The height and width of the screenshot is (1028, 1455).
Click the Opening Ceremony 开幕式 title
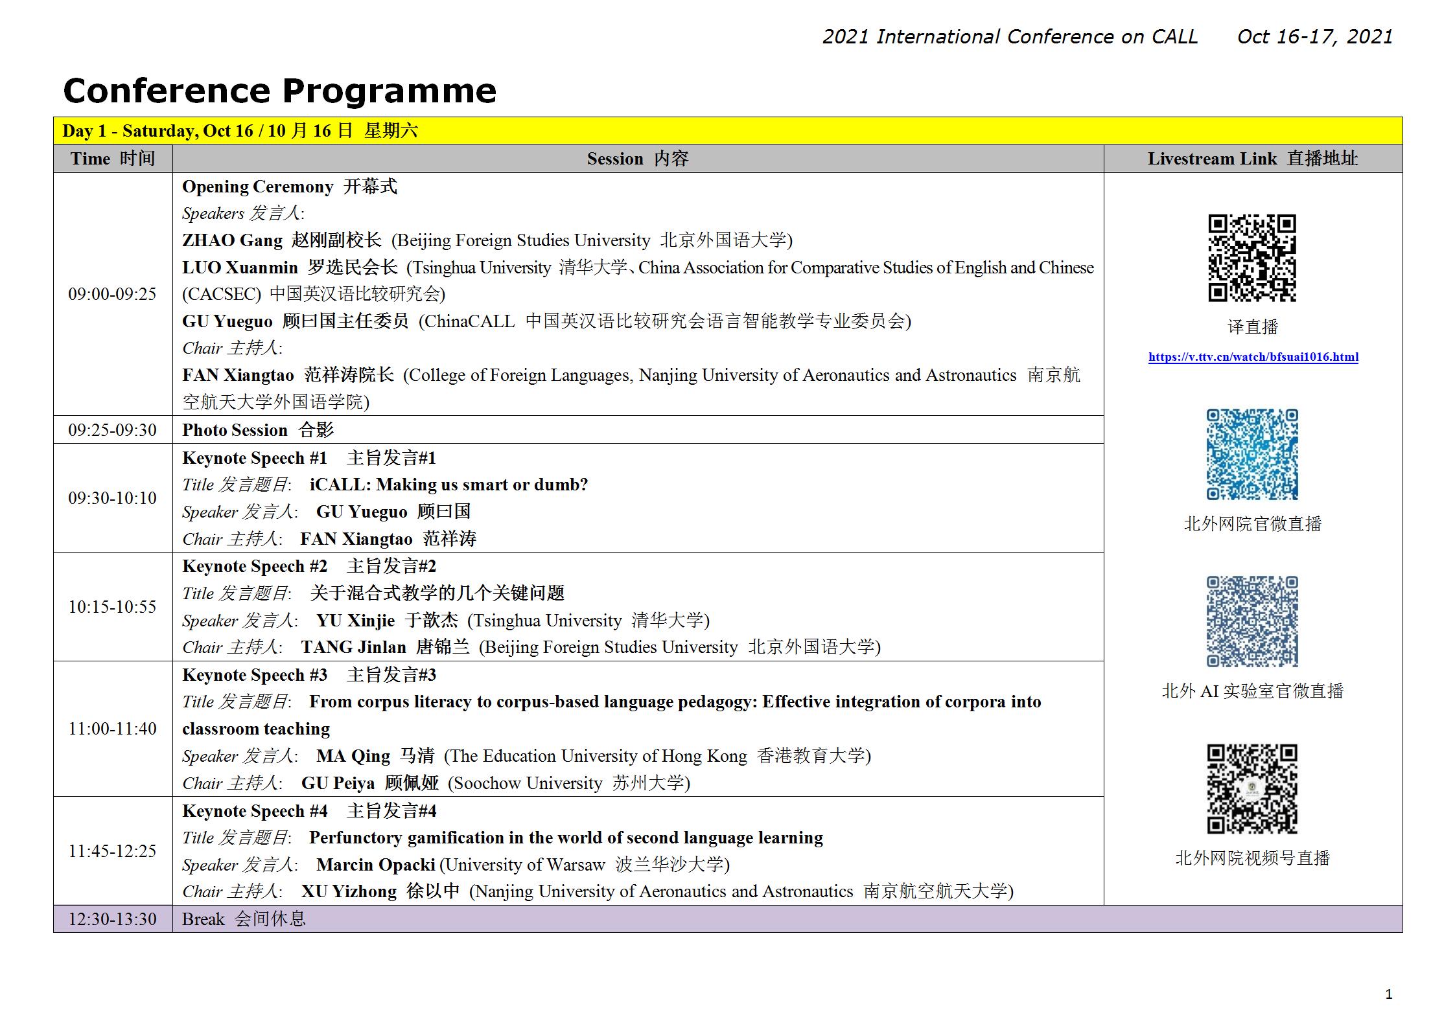point(289,187)
